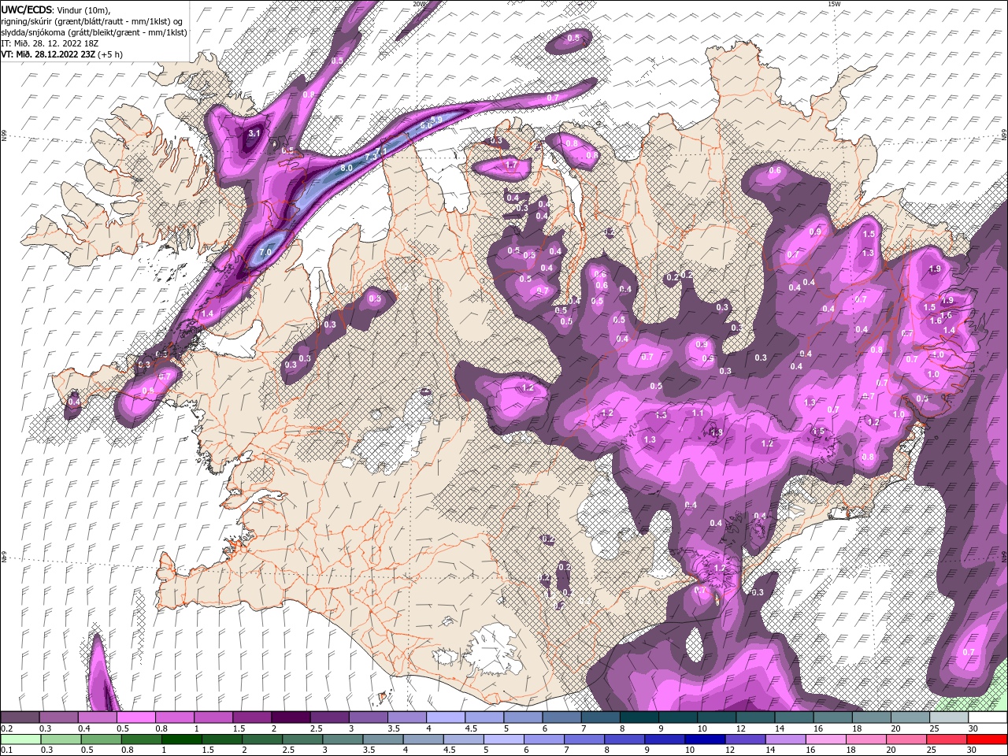Select the 4 light blue swatch in the snow legend
Image resolution: width=1008 pixels, height=756 pixels.
click(446, 717)
